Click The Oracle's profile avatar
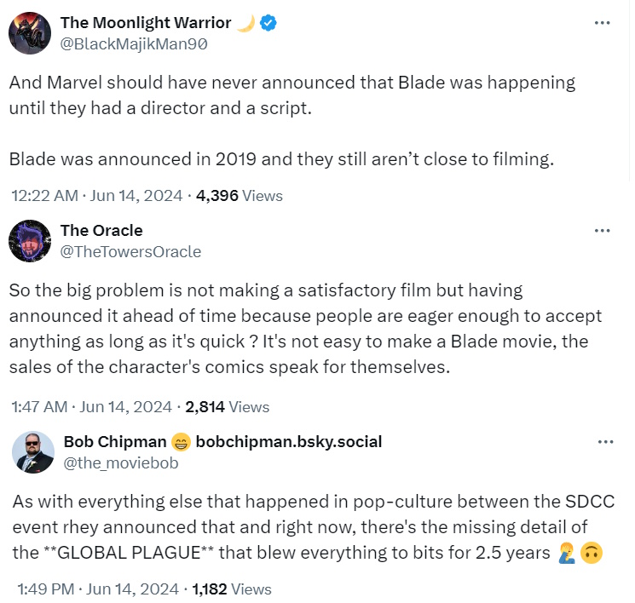Screen dimensions: 635x603 [30, 241]
